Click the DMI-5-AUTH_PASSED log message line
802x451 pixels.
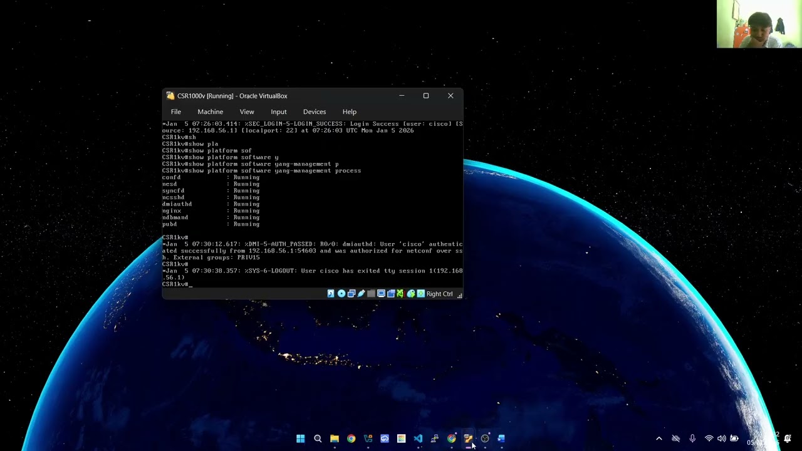click(x=312, y=251)
